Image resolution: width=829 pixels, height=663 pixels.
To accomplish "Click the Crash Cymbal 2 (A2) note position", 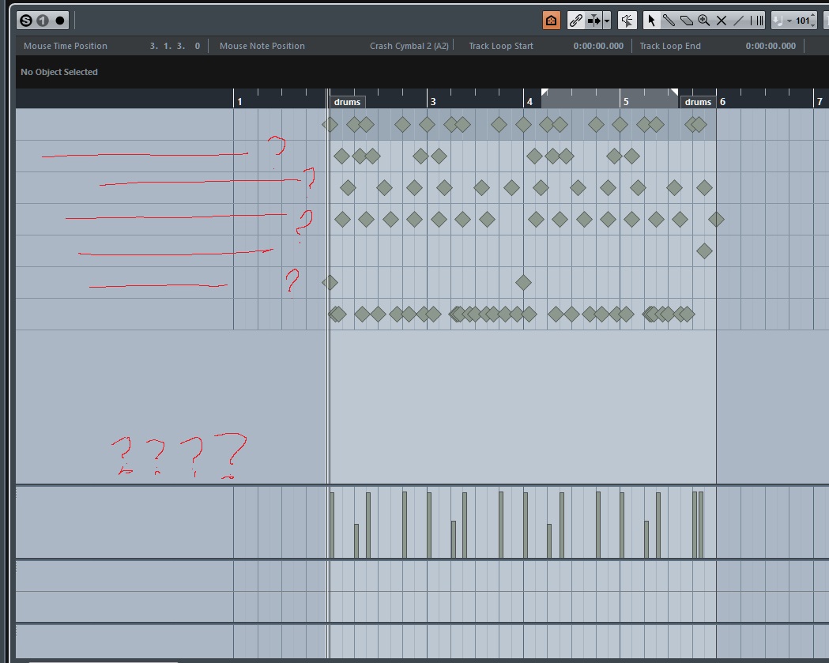I will coord(409,46).
